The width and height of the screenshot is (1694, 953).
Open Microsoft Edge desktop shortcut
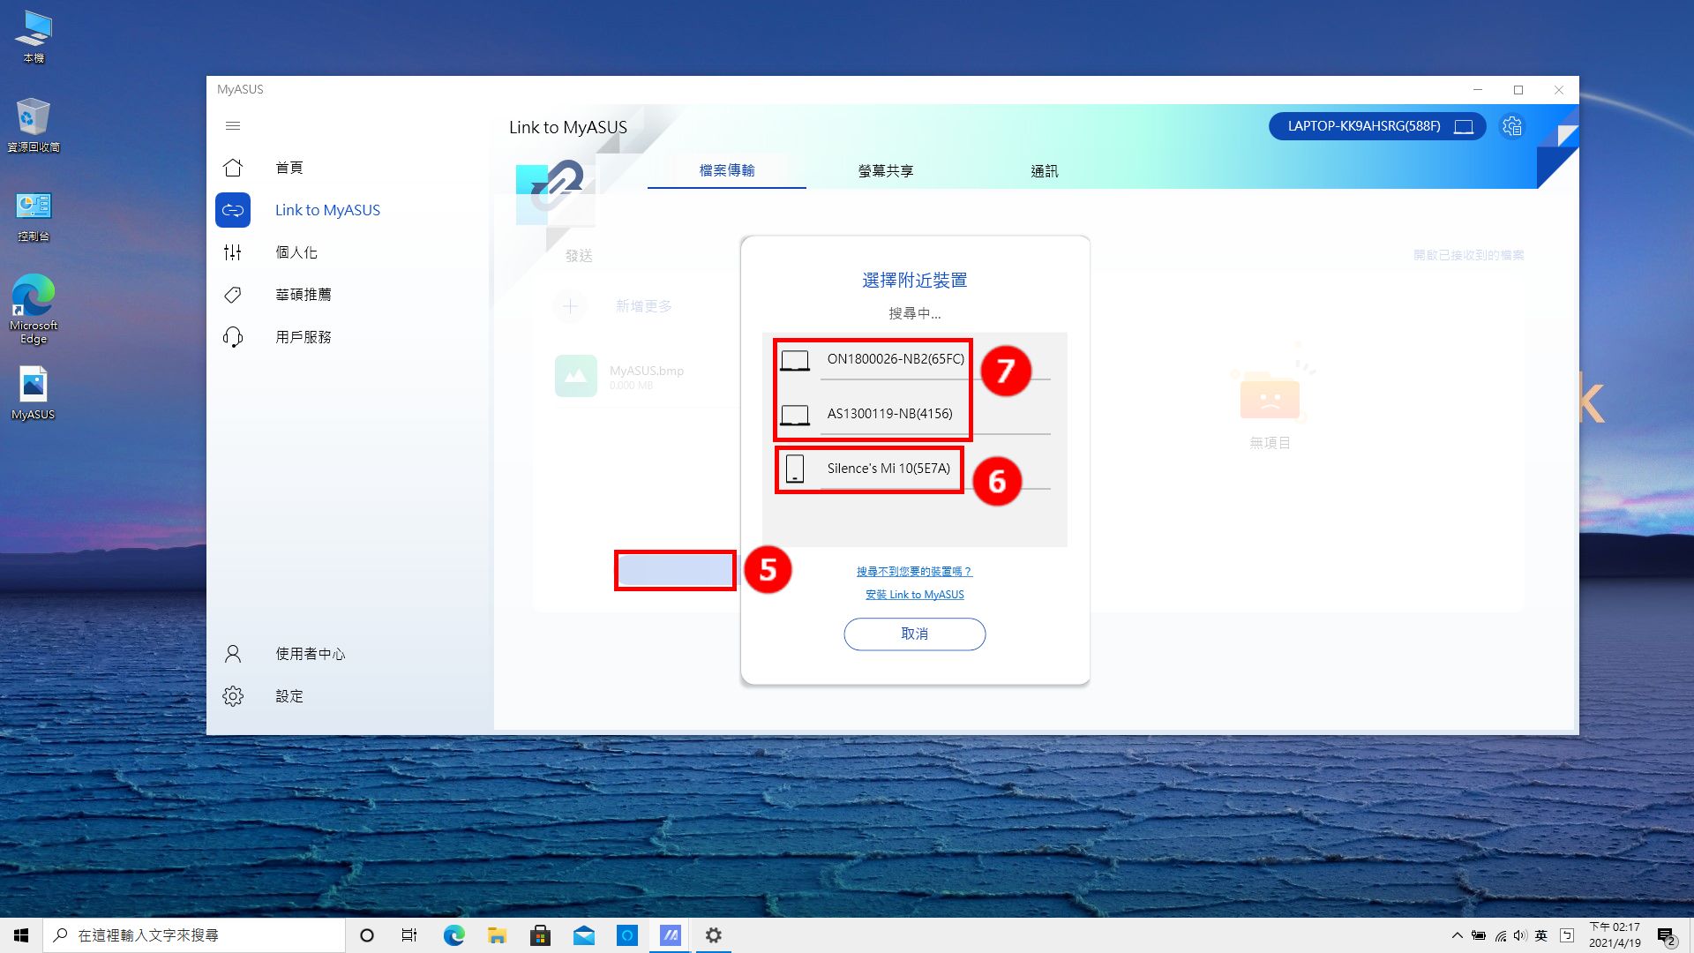click(x=34, y=309)
